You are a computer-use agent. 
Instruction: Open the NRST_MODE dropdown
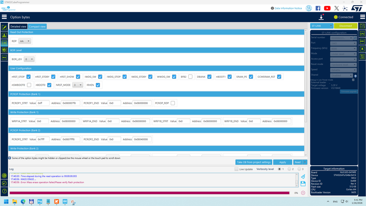click(x=78, y=85)
